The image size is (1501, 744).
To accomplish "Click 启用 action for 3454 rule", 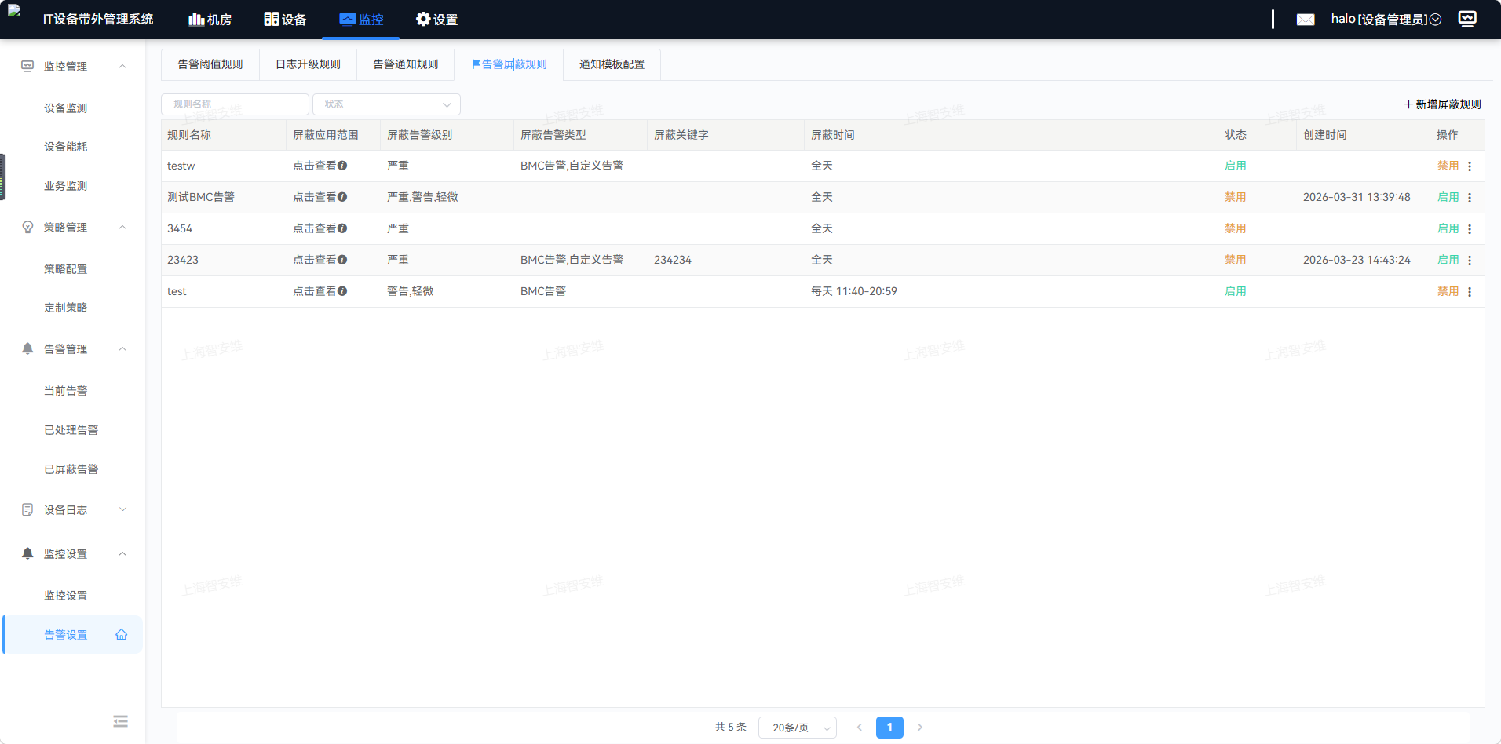I will coord(1448,228).
